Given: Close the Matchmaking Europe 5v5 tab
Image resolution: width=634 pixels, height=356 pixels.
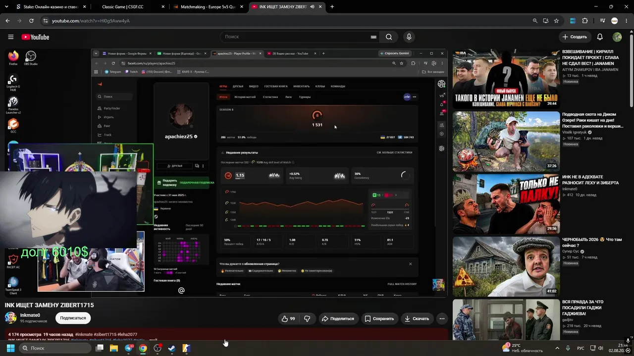Looking at the screenshot, I should [241, 7].
